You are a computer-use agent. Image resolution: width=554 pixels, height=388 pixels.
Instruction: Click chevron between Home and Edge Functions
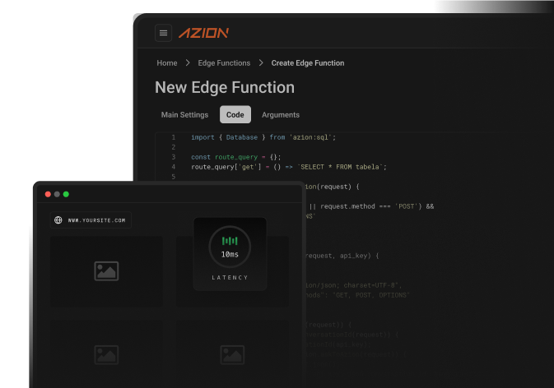point(188,63)
